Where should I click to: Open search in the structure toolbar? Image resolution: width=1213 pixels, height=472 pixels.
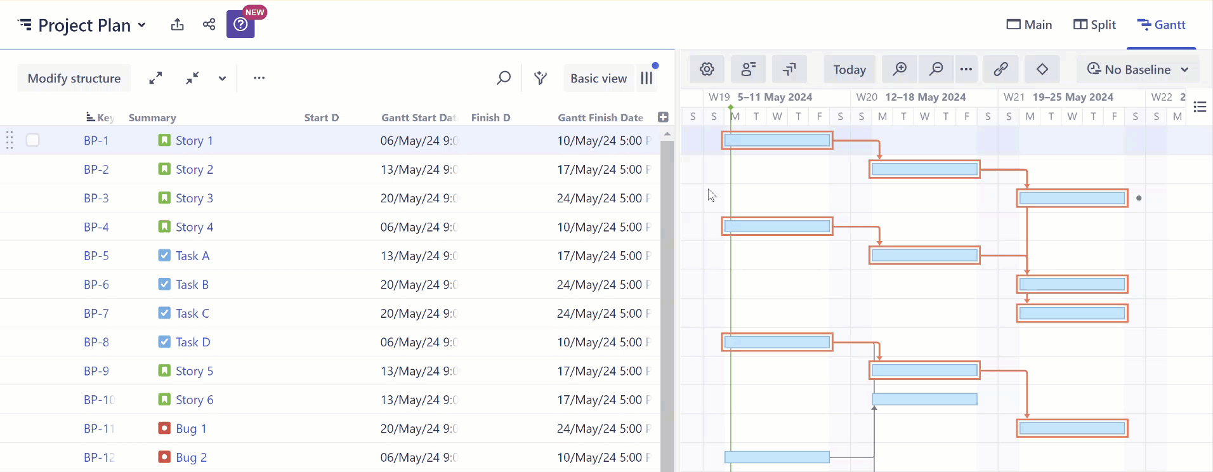pos(503,78)
